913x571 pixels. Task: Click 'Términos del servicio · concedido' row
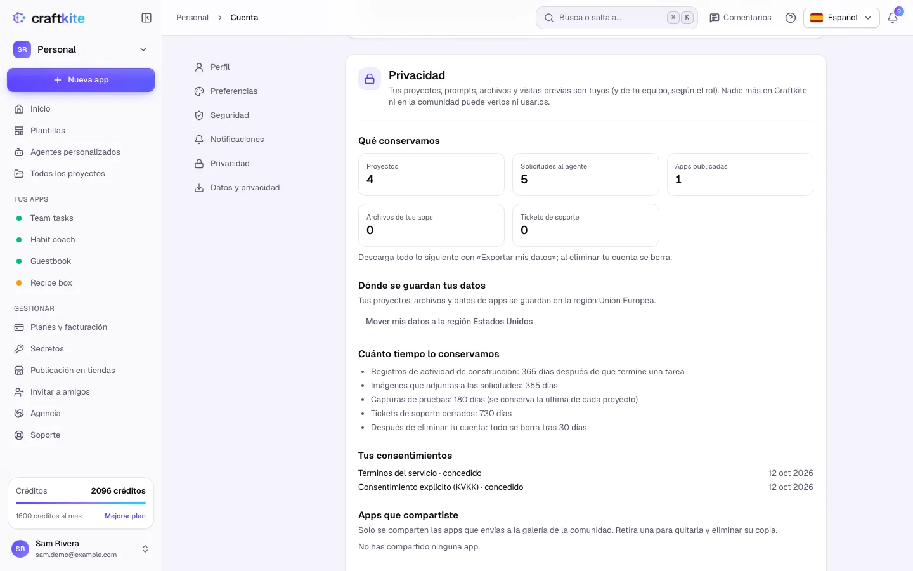coord(585,473)
